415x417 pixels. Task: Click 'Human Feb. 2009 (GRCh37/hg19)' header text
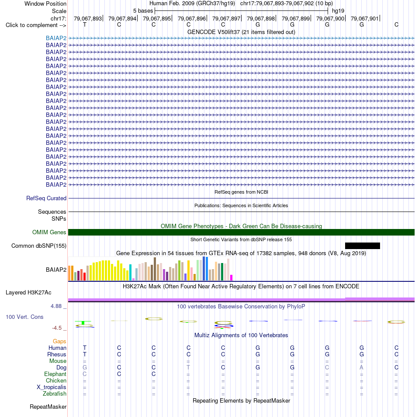point(192,3)
